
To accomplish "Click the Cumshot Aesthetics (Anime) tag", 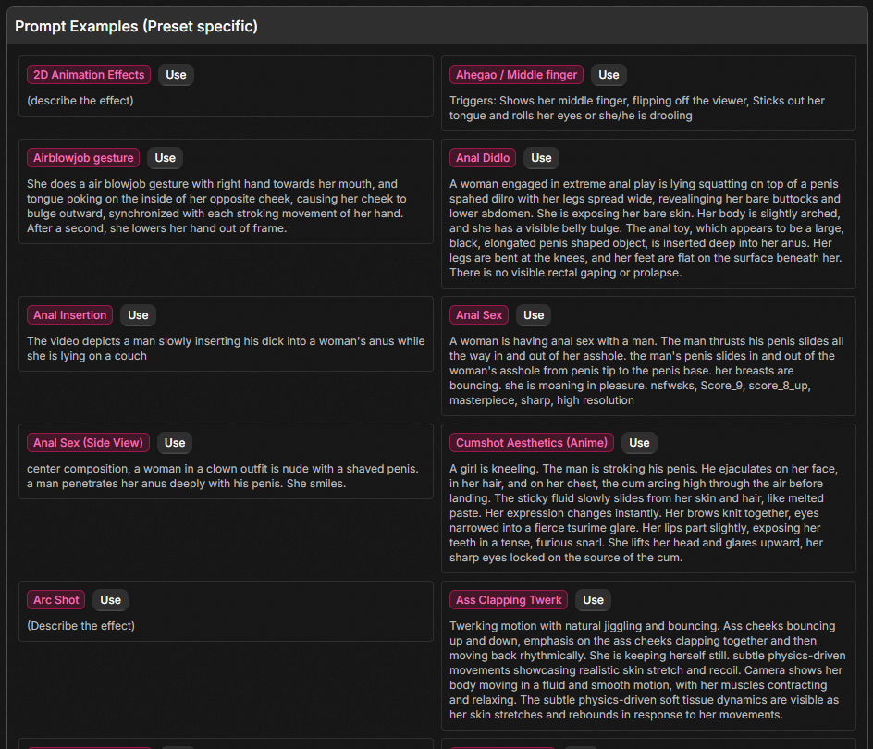I will [532, 443].
